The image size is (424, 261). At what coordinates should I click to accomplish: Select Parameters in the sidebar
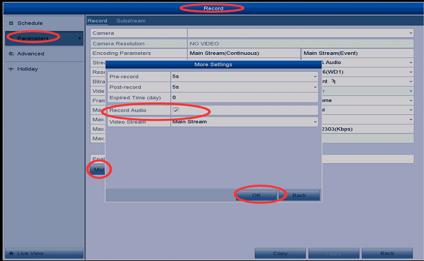tap(44, 38)
